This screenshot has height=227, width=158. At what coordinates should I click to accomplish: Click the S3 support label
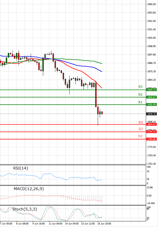(140, 136)
